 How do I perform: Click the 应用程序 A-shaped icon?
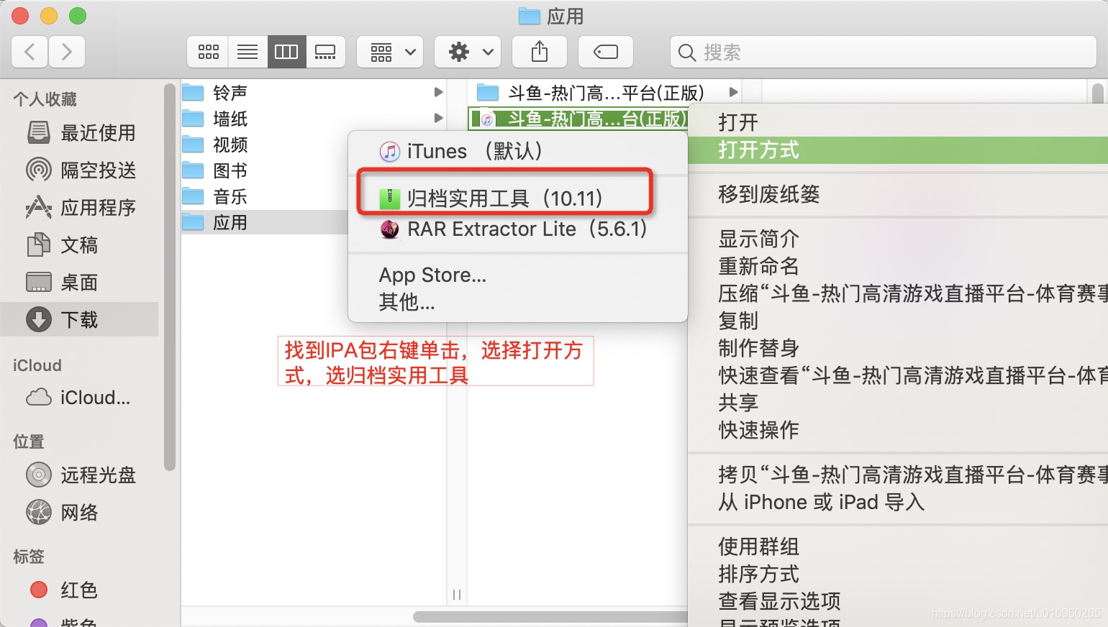[x=39, y=207]
